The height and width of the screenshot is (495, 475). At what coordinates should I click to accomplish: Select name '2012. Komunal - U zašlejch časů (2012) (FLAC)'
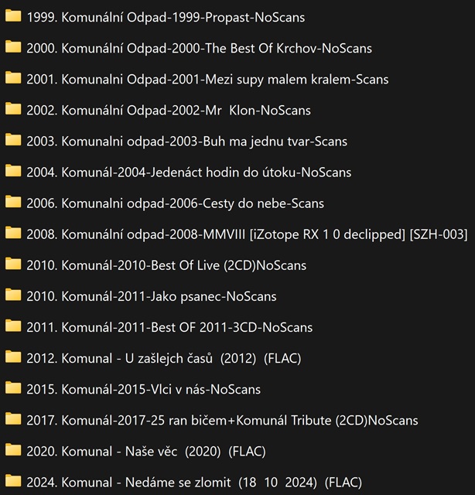(x=164, y=359)
